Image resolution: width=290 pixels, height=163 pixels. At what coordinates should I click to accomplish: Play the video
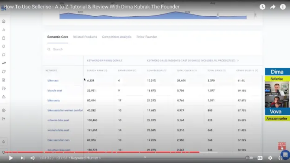[11, 158]
